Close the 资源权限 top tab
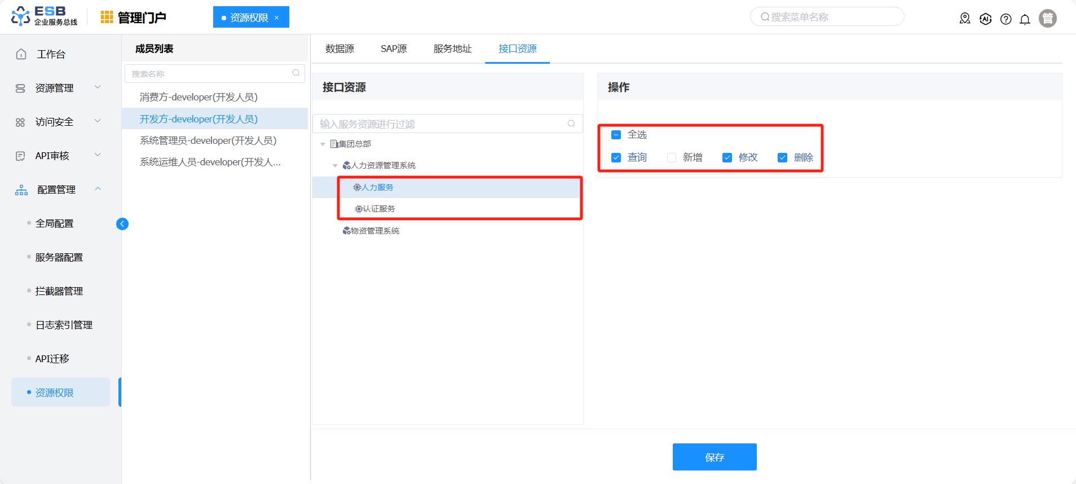 276,17
